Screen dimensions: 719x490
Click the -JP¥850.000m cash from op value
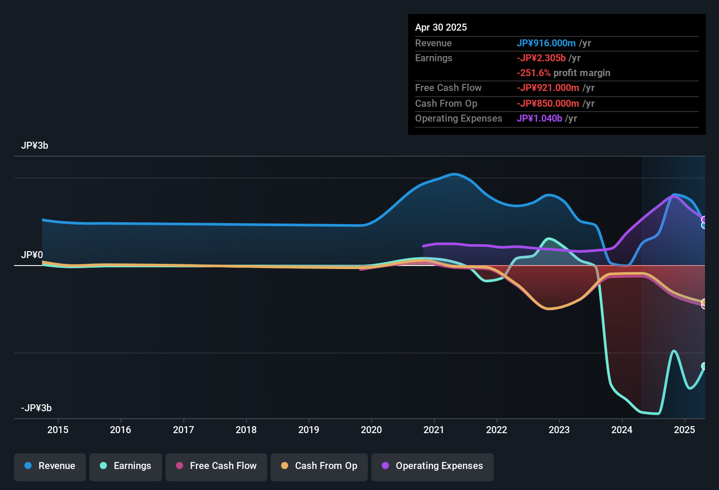(x=548, y=104)
